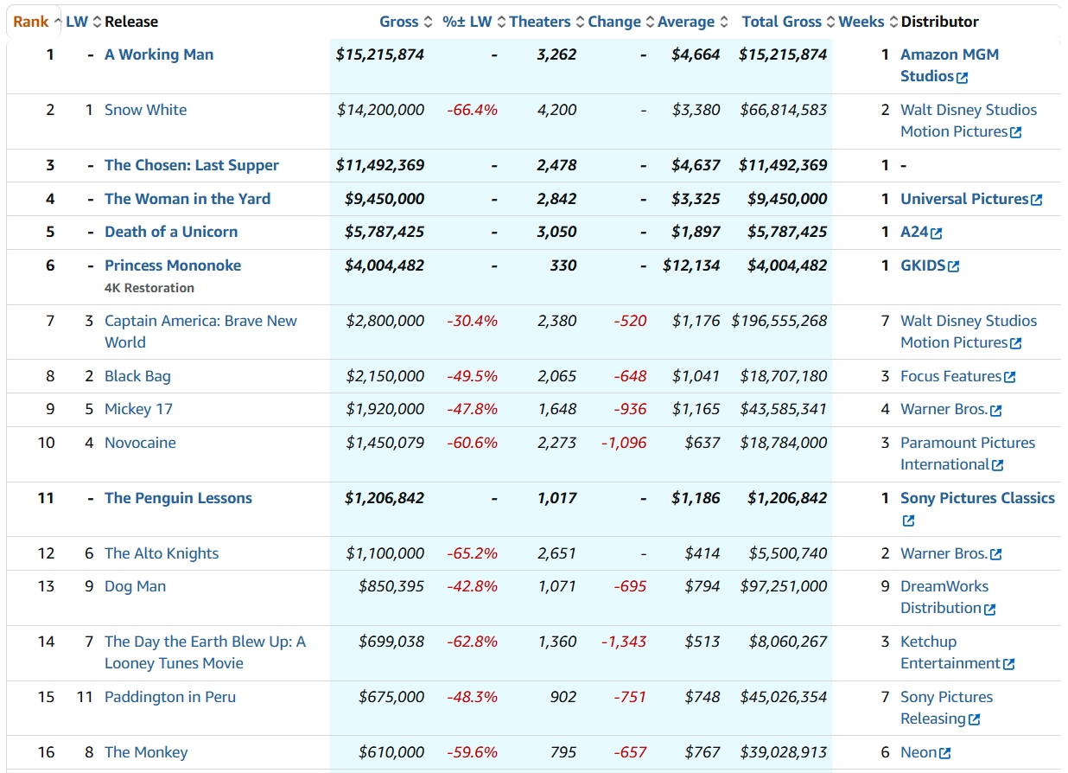Screen dimensions: 1068x773
Task: Click the external link icon beside Sony Pictures Releasing
Action: tap(975, 719)
